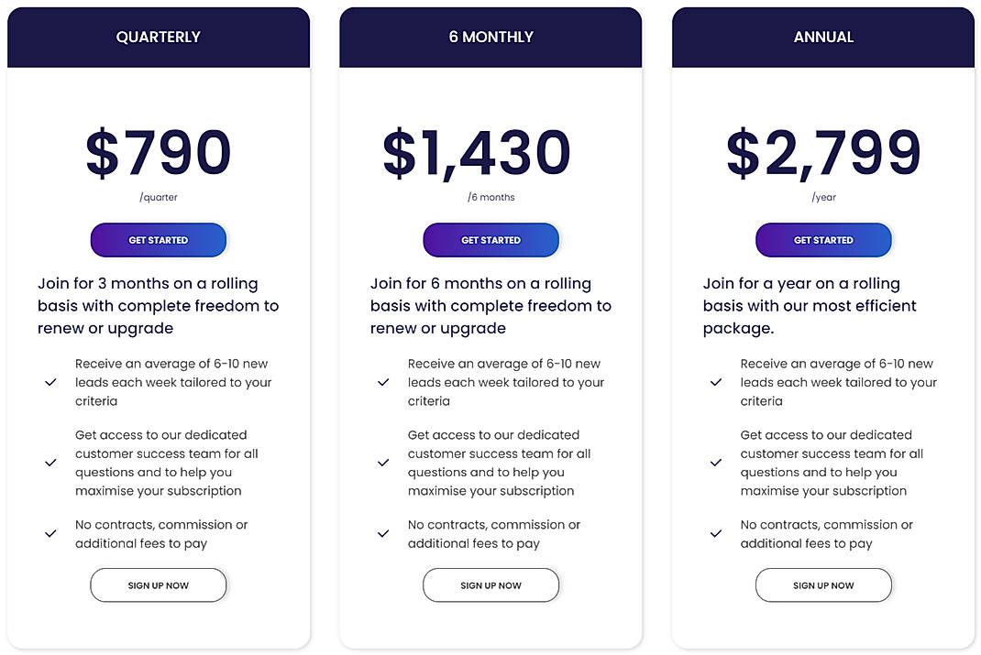981x655 pixels.
Task: Click the checkmark next to 6 Monthly leads feature
Action: [x=383, y=382]
